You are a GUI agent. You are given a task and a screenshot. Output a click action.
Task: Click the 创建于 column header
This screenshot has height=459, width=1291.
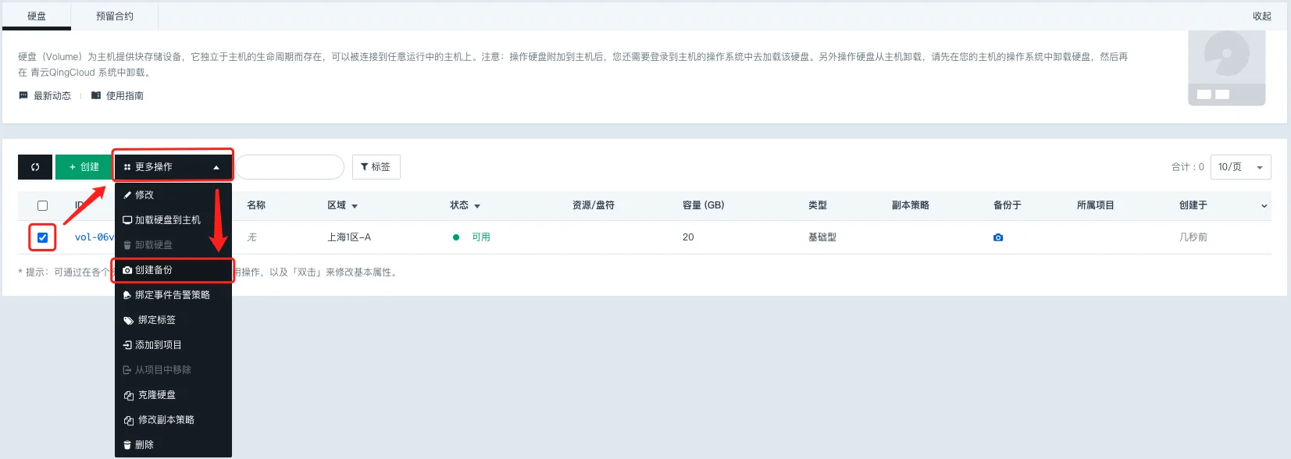point(1193,205)
